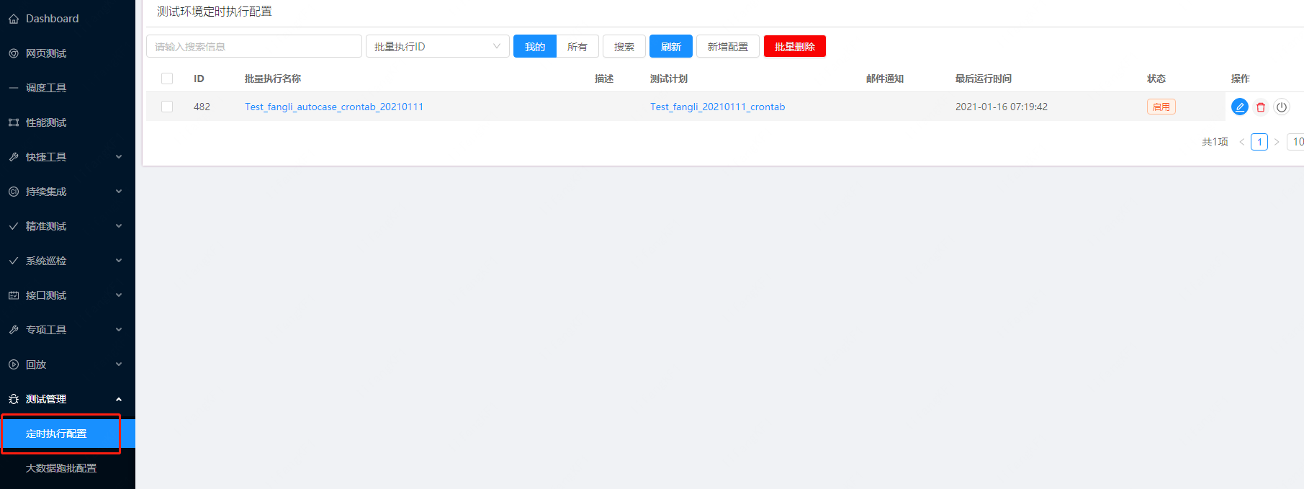Click ID cell 482
The height and width of the screenshot is (489, 1304).
(x=202, y=107)
